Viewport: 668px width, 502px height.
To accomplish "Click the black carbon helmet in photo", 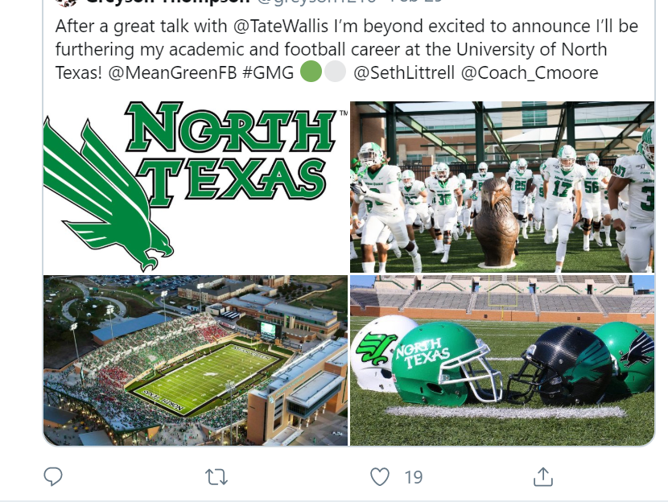I will point(563,365).
